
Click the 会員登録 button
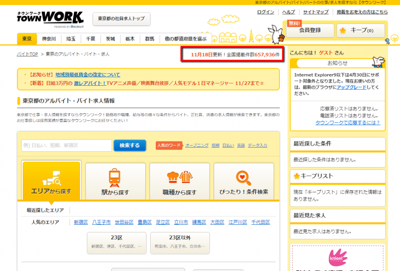pyautogui.click(x=310, y=30)
